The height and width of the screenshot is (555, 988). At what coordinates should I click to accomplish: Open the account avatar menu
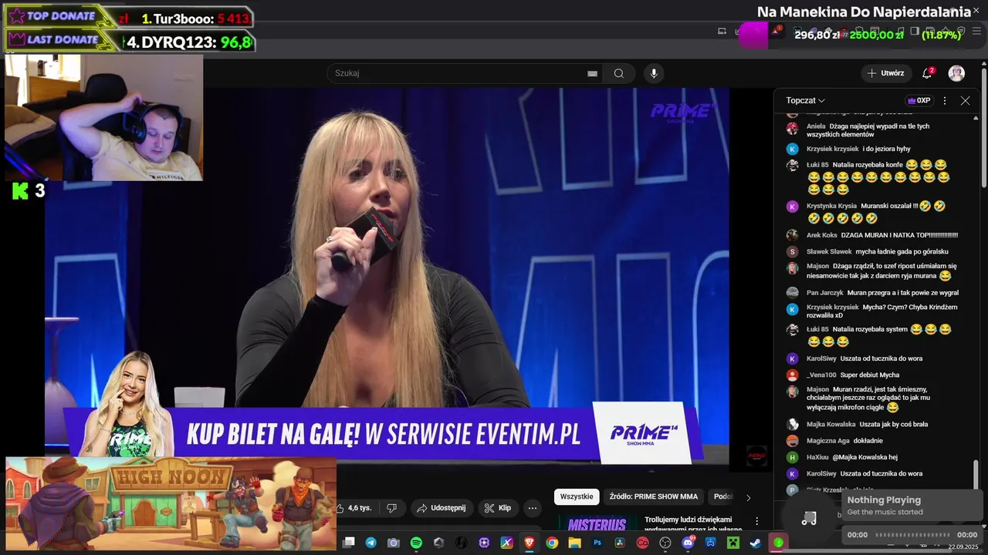click(x=956, y=73)
